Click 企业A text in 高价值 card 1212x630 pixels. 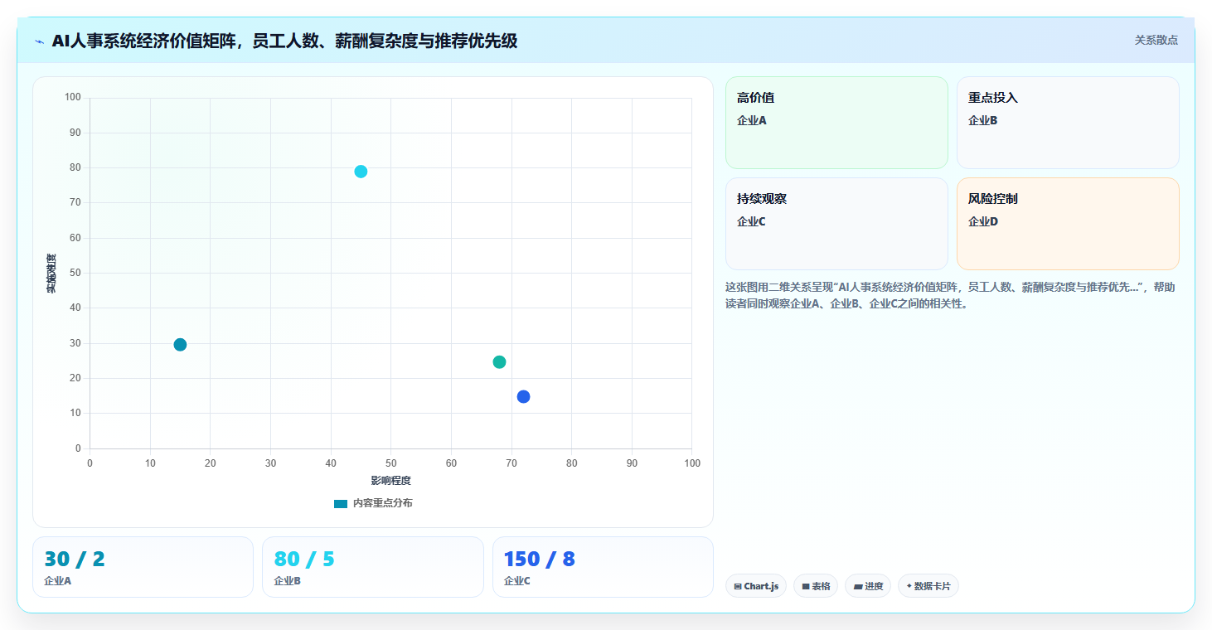click(x=752, y=120)
